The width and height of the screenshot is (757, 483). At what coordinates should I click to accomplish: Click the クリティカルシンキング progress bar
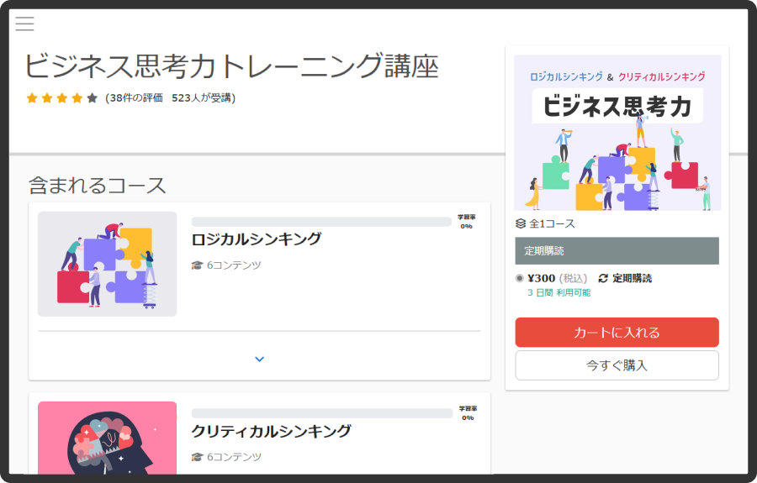point(322,413)
